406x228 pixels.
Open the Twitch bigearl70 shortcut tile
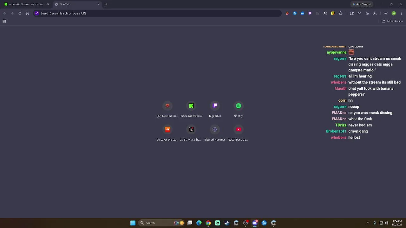coord(215,109)
